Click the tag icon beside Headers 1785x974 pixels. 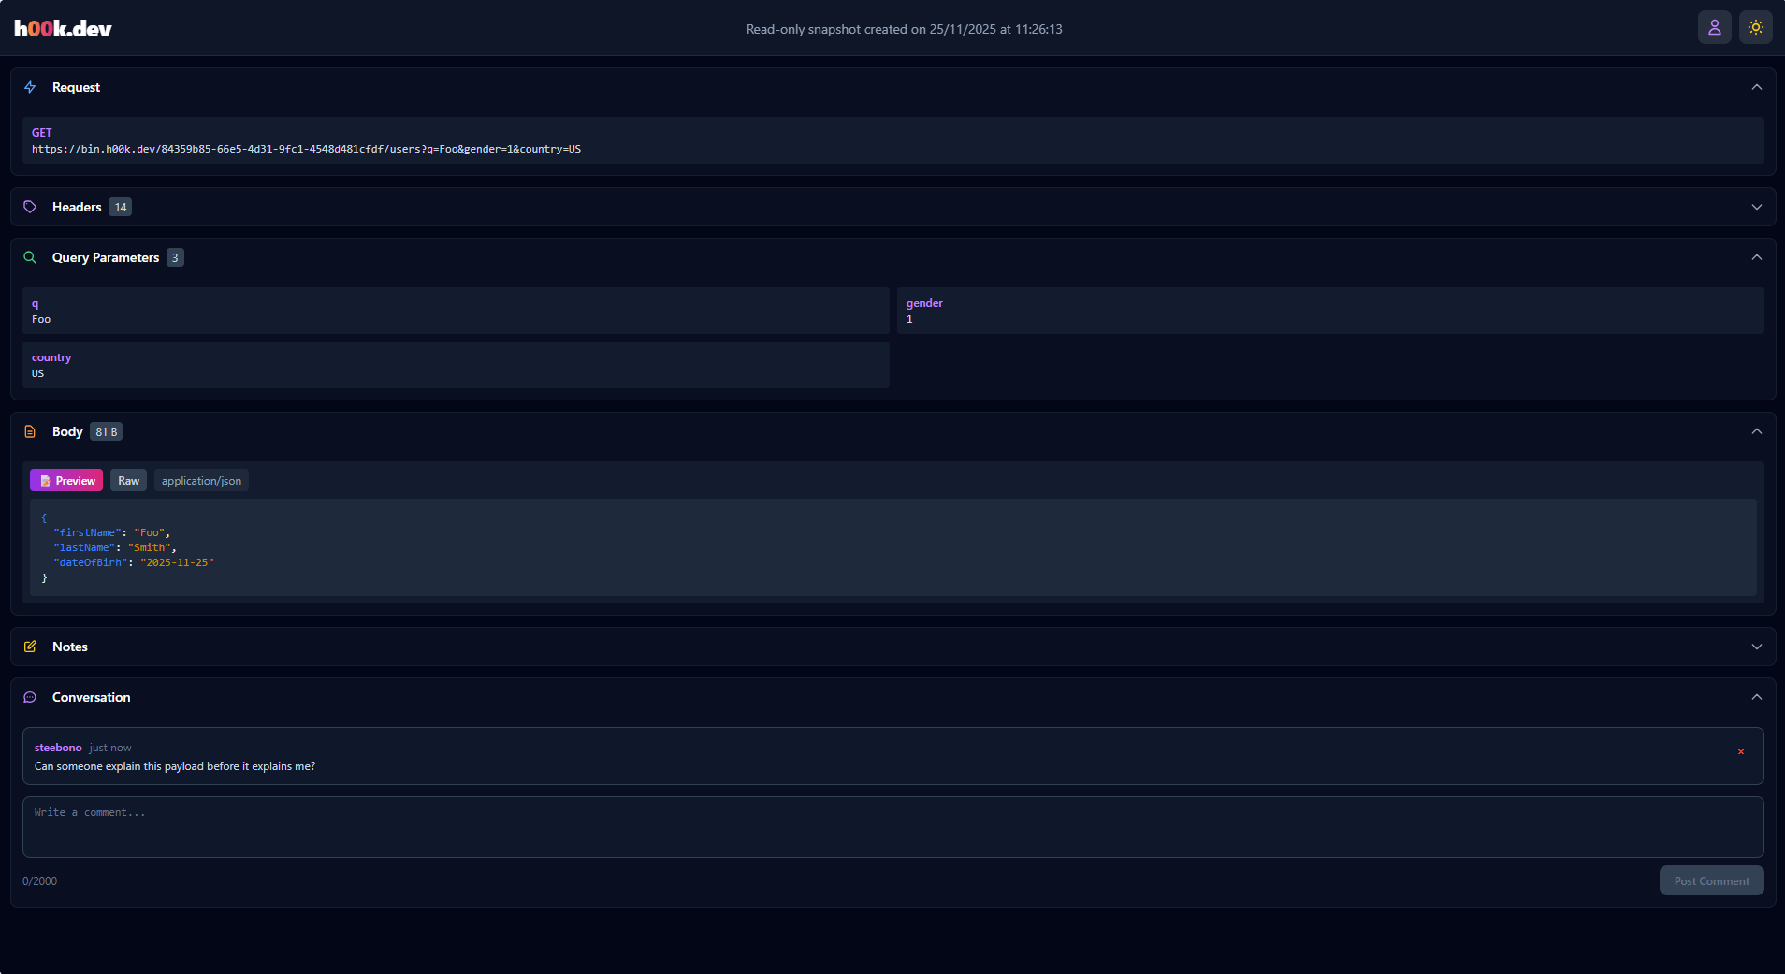[x=29, y=207]
